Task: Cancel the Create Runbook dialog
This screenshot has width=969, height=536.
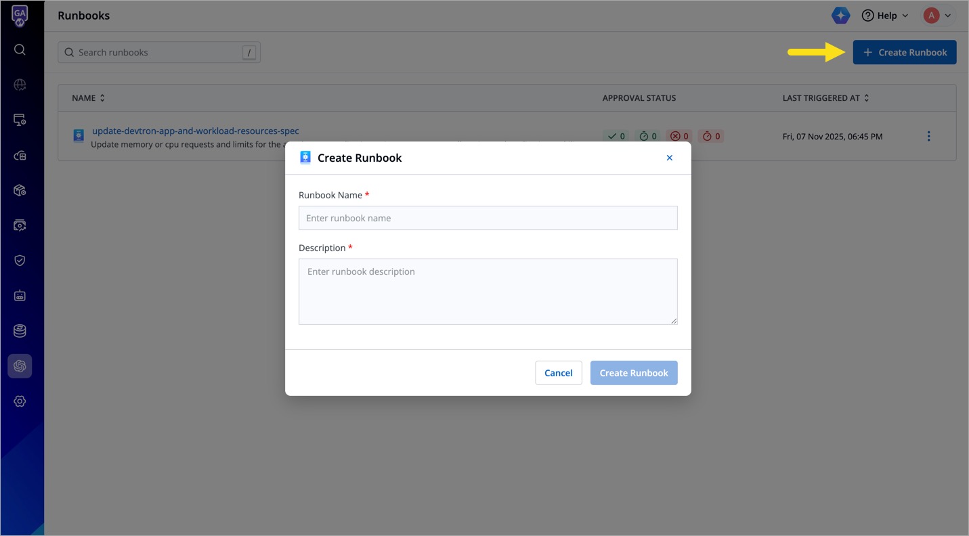Action: pos(558,372)
